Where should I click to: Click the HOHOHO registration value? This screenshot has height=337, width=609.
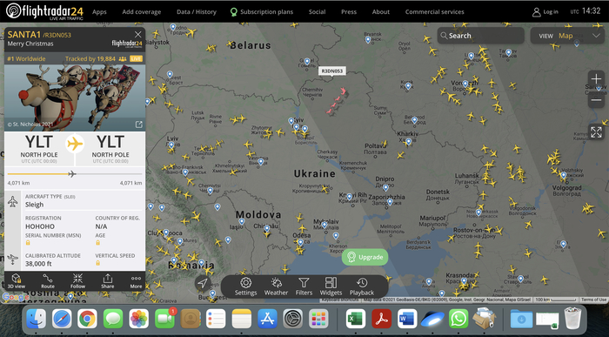[x=40, y=226]
